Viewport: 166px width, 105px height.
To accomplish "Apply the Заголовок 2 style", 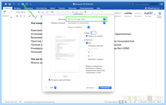I will [128, 14].
